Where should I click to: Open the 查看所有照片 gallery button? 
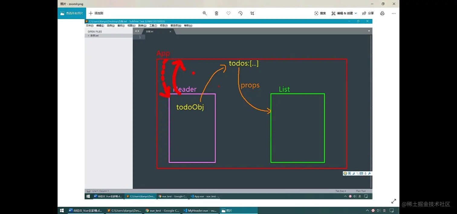[x=72, y=13]
